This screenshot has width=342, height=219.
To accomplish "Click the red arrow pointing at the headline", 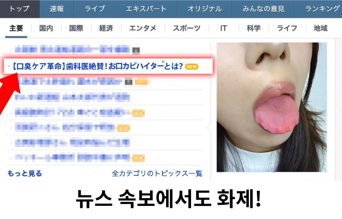I will 10,83.
